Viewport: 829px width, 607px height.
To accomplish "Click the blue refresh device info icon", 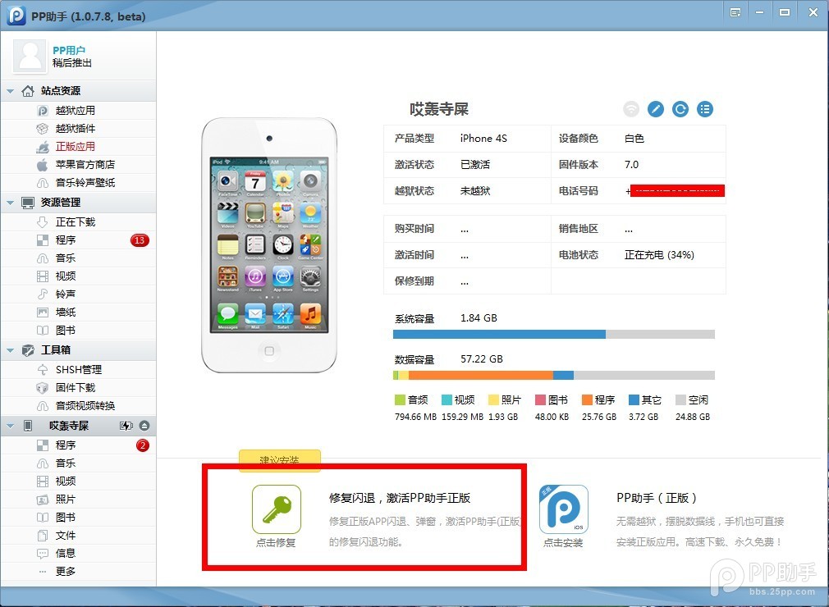I will pos(680,109).
